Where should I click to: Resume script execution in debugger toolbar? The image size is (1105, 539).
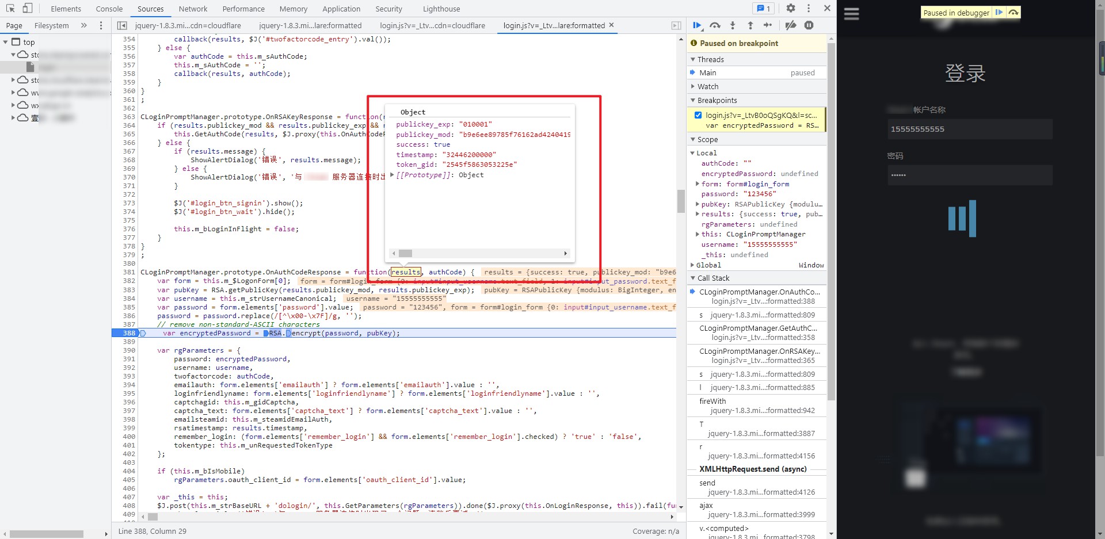(697, 25)
